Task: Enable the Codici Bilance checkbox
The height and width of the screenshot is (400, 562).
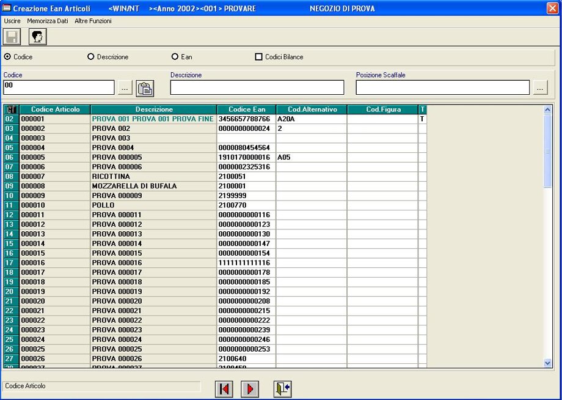Action: tap(258, 57)
